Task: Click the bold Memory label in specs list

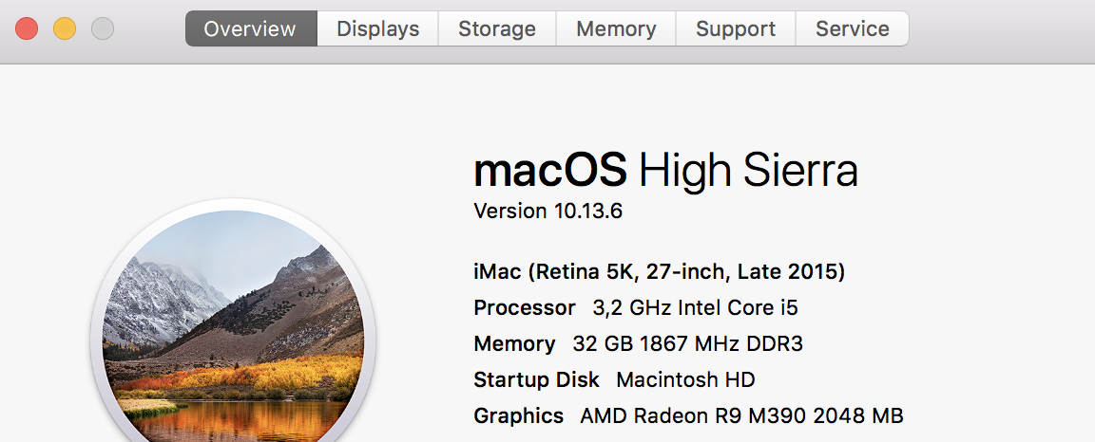Action: 514,344
